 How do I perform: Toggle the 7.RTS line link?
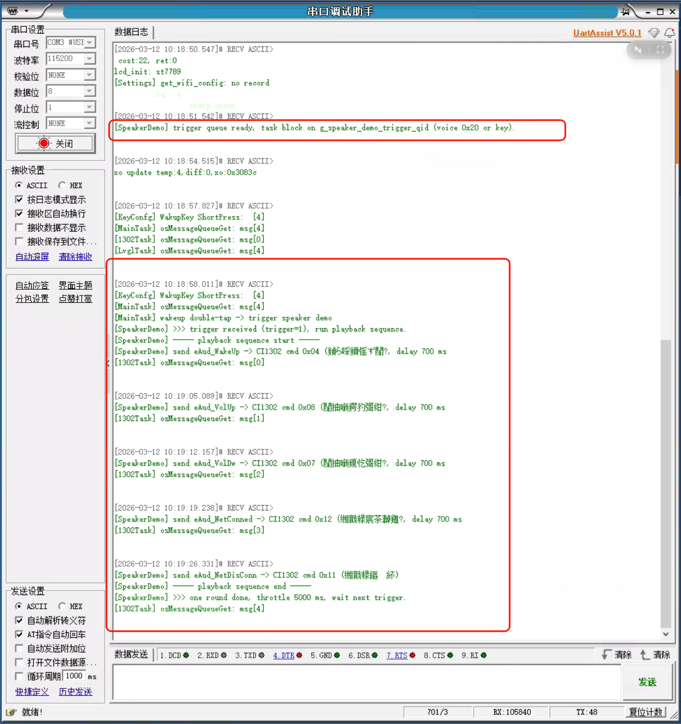(x=397, y=655)
